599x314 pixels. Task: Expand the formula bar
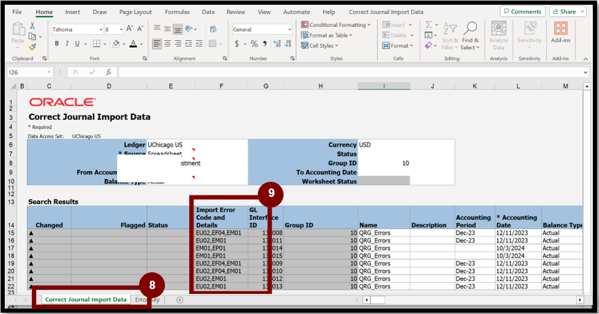click(585, 72)
